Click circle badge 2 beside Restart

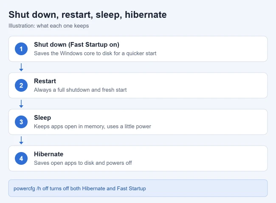(21, 85)
